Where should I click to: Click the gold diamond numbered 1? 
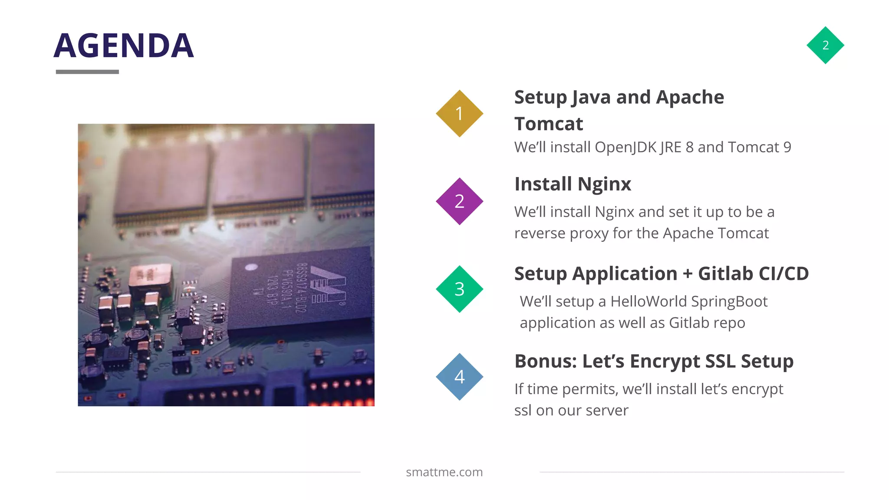pyautogui.click(x=459, y=114)
